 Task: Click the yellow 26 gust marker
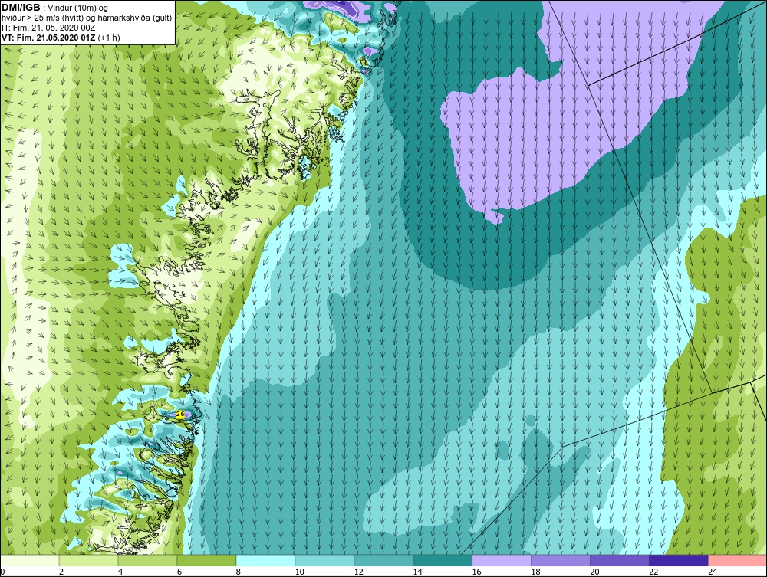[x=180, y=415]
